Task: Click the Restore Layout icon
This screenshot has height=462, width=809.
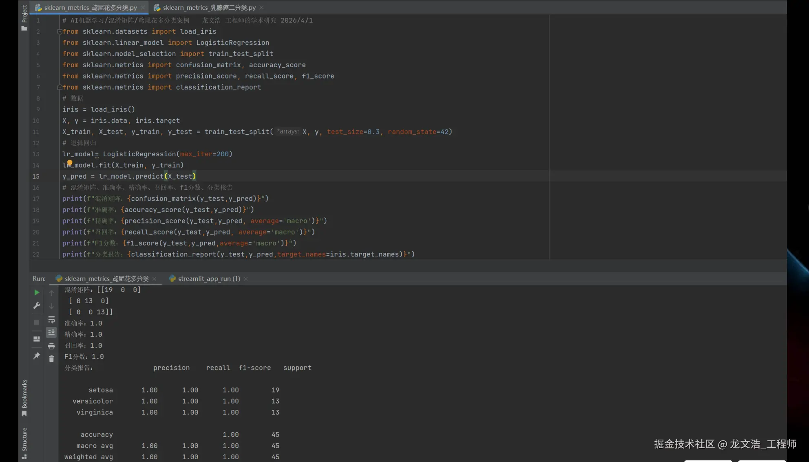Action: pyautogui.click(x=37, y=339)
